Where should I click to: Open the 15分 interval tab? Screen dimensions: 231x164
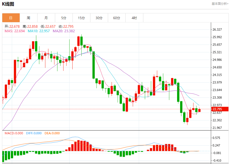point(81,18)
